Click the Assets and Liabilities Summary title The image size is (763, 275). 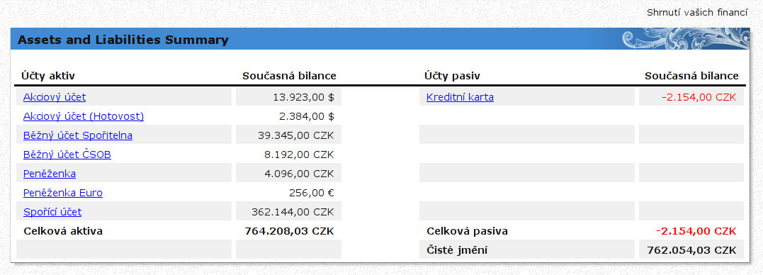pyautogui.click(x=123, y=40)
